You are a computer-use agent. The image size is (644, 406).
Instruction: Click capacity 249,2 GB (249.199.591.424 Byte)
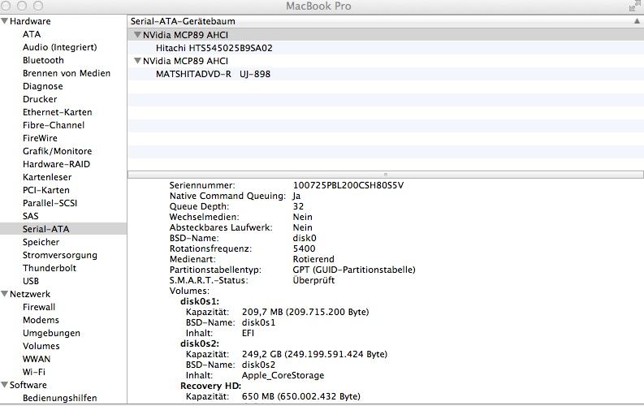(x=314, y=354)
